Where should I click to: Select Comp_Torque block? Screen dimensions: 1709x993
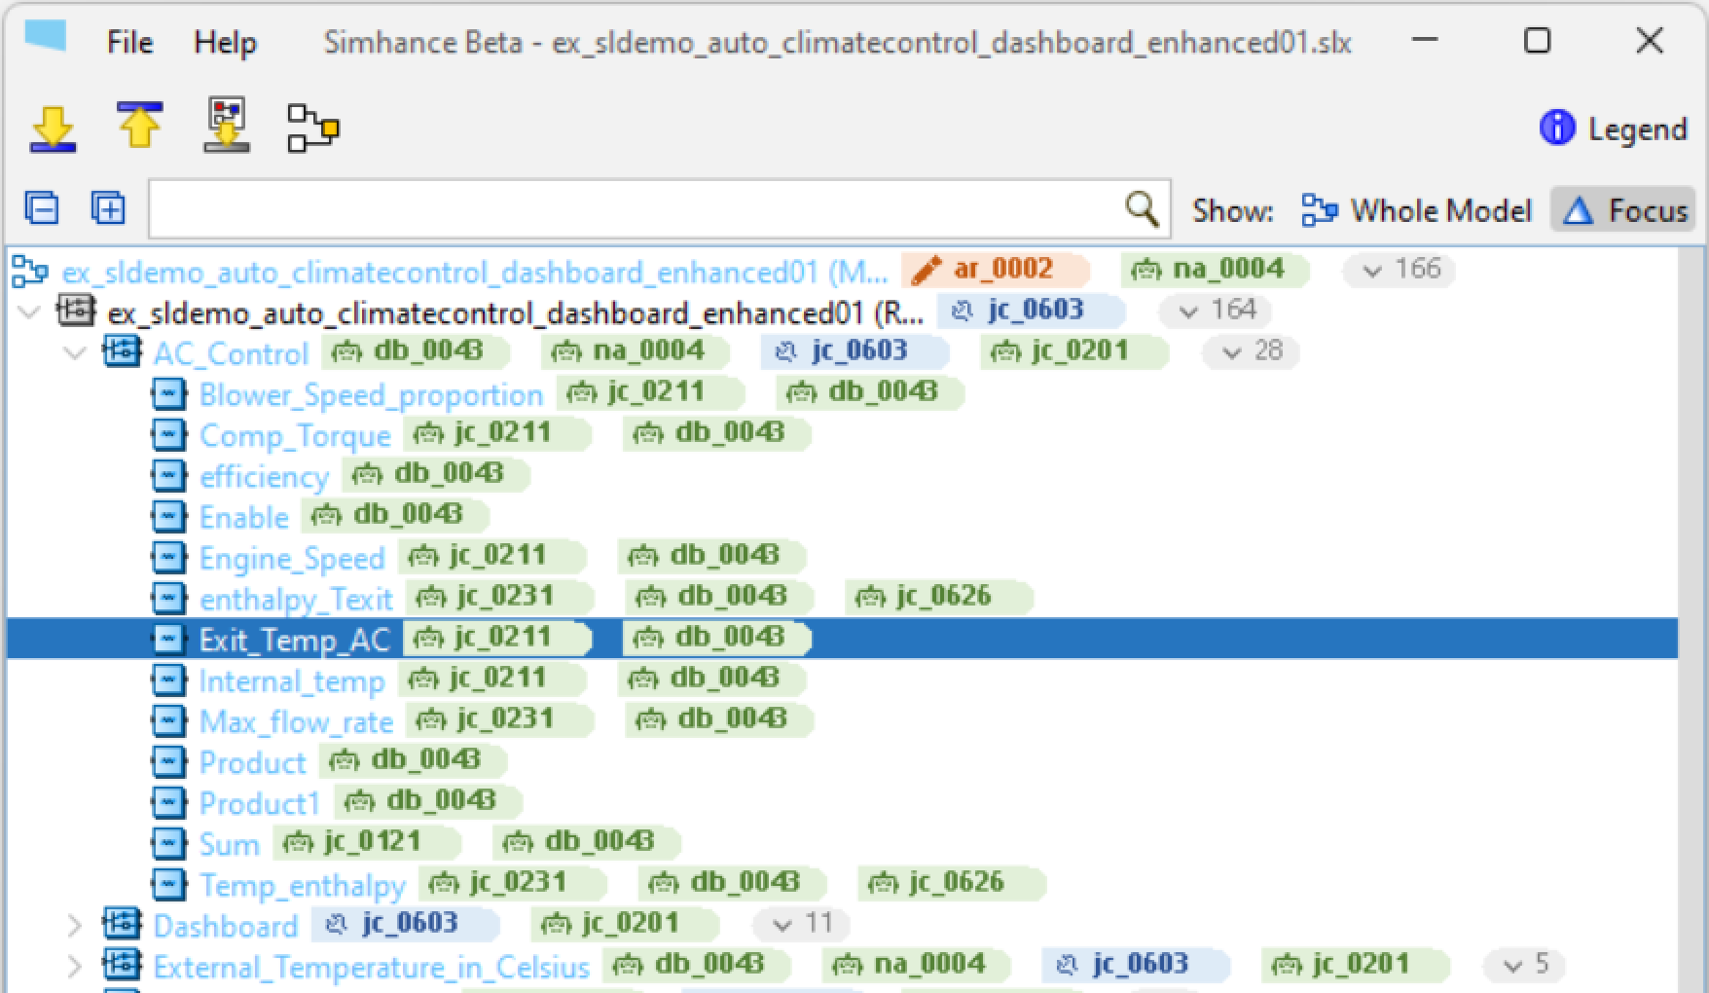coord(295,435)
